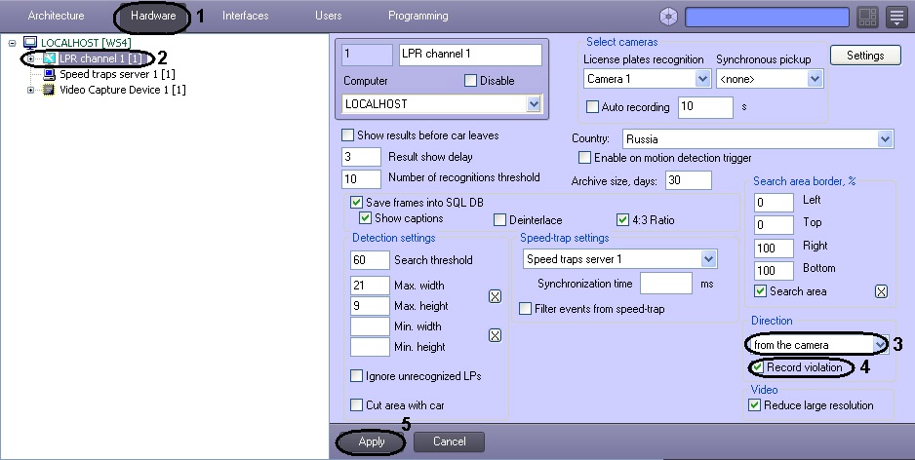Switch to Programming tab
915x460 pixels.
point(418,16)
